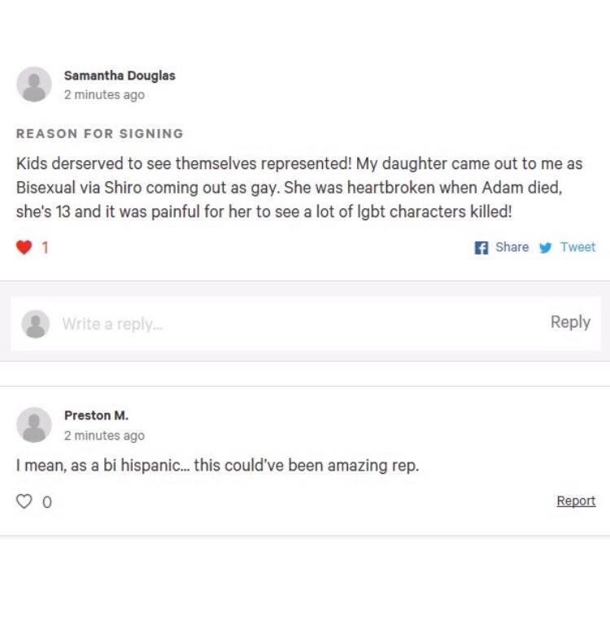Screen dimensions: 610x638
Task: Click timestamp under Samantha Douglas's name
Action: tap(104, 95)
